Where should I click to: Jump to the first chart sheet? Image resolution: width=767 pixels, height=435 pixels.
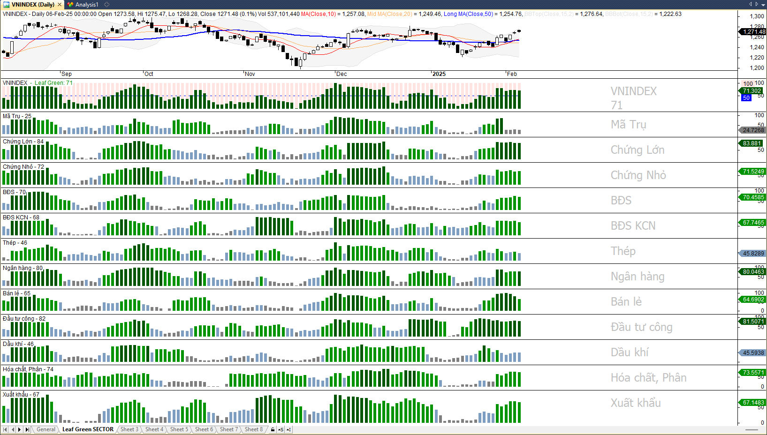point(5,429)
